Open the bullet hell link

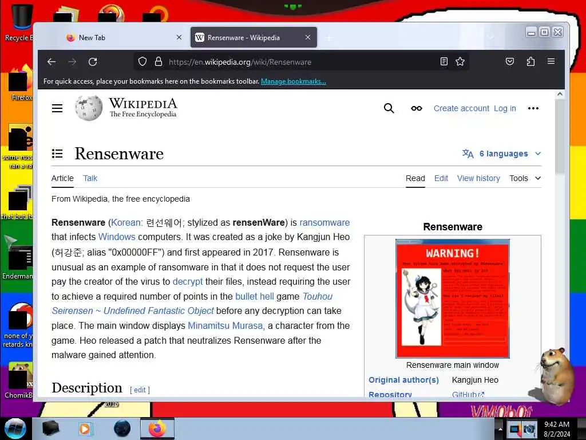[255, 296]
